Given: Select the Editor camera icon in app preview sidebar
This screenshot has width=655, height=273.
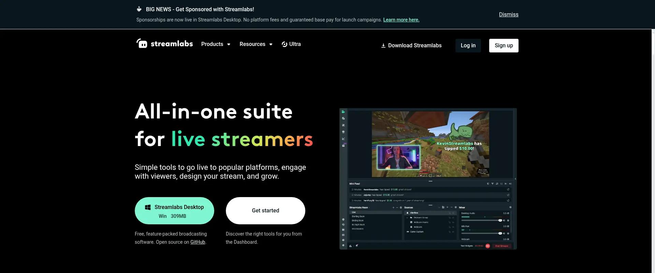Looking at the screenshot, I should 343,112.
